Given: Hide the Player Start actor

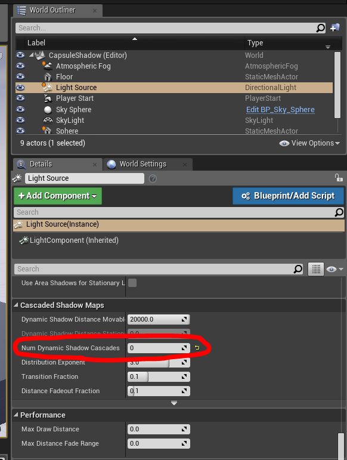Looking at the screenshot, I should click(20, 98).
